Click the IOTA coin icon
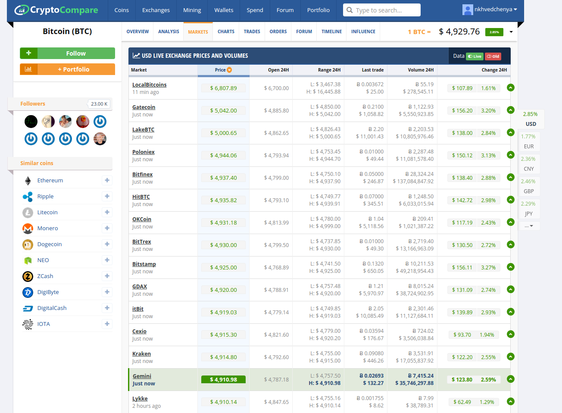Image resolution: width=562 pixels, height=413 pixels. coord(28,324)
